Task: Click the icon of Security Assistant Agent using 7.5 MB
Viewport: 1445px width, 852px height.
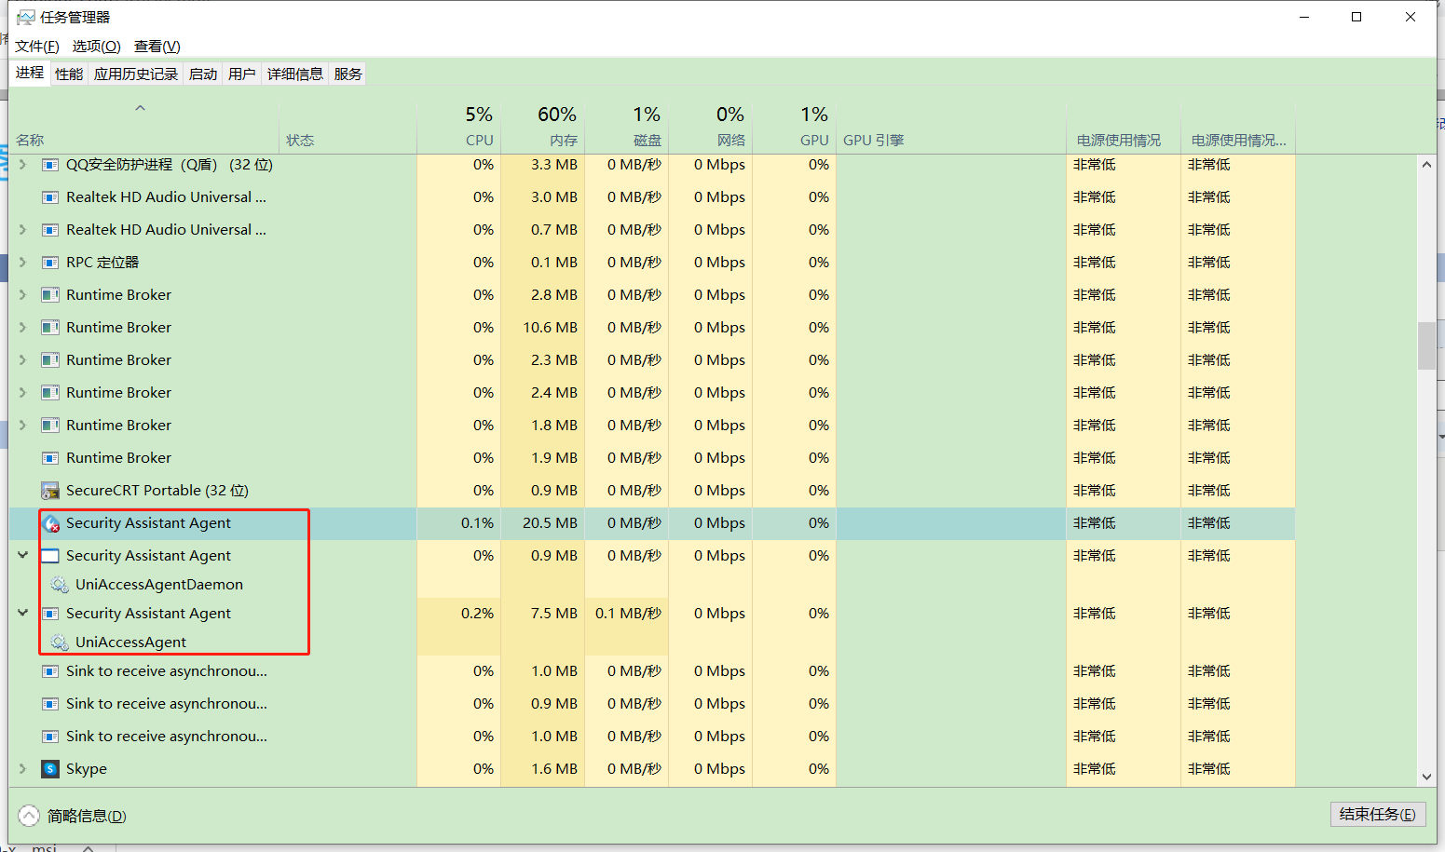Action: pos(50,614)
